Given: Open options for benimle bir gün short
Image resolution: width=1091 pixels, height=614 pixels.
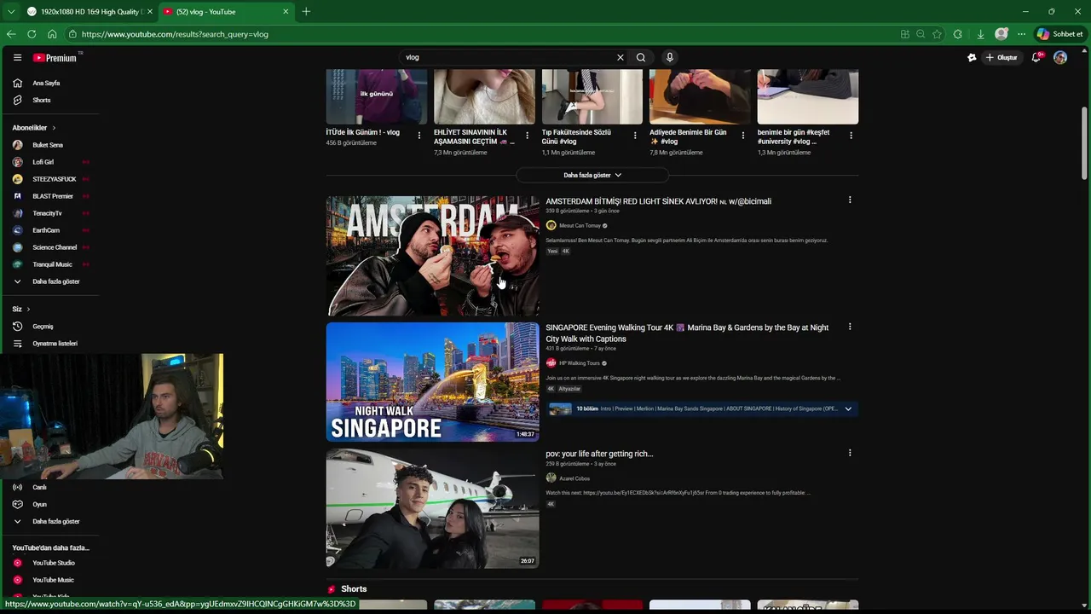Looking at the screenshot, I should (x=851, y=135).
